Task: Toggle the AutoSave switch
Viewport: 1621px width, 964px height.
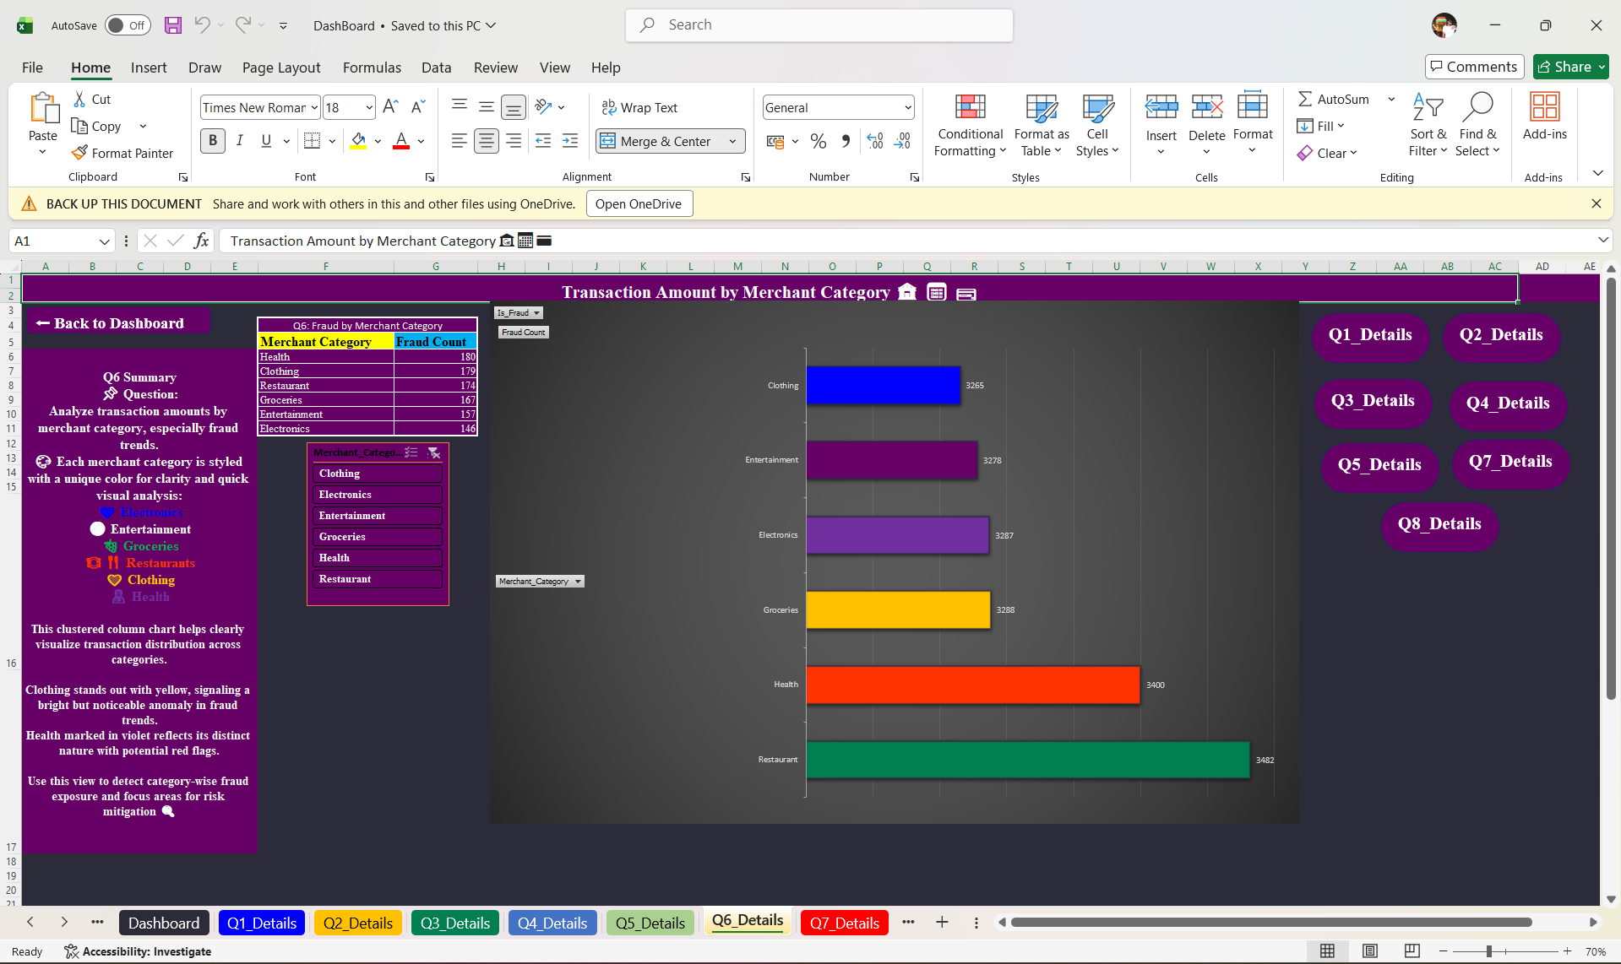Action: [128, 25]
